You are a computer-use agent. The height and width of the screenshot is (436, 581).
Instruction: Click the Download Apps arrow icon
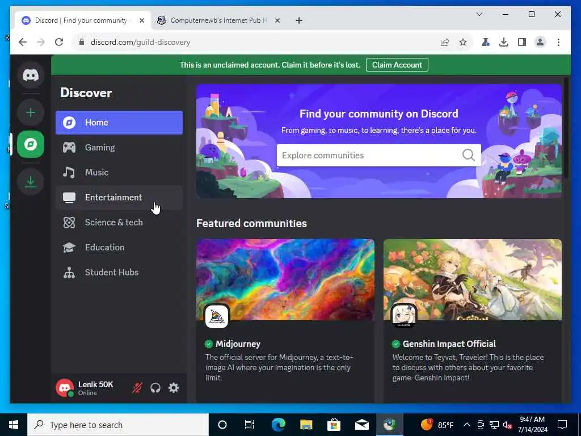click(31, 181)
